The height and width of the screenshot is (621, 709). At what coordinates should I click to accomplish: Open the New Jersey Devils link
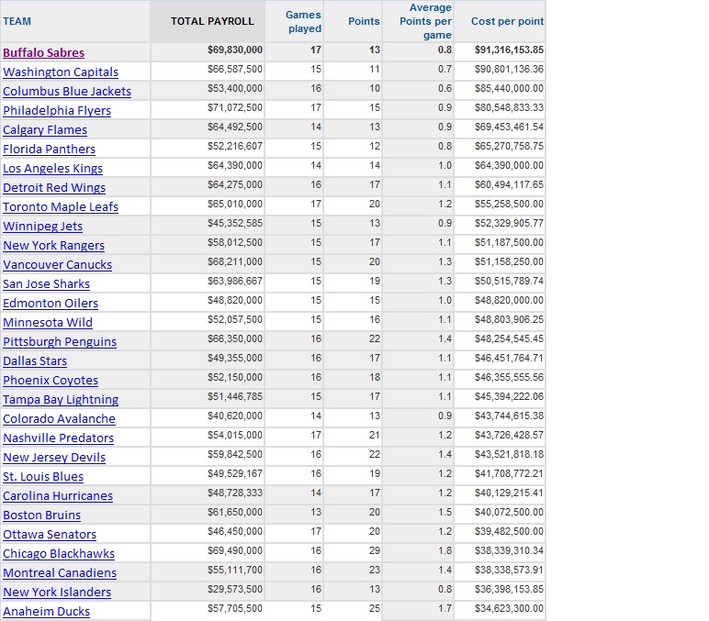pyautogui.click(x=54, y=458)
